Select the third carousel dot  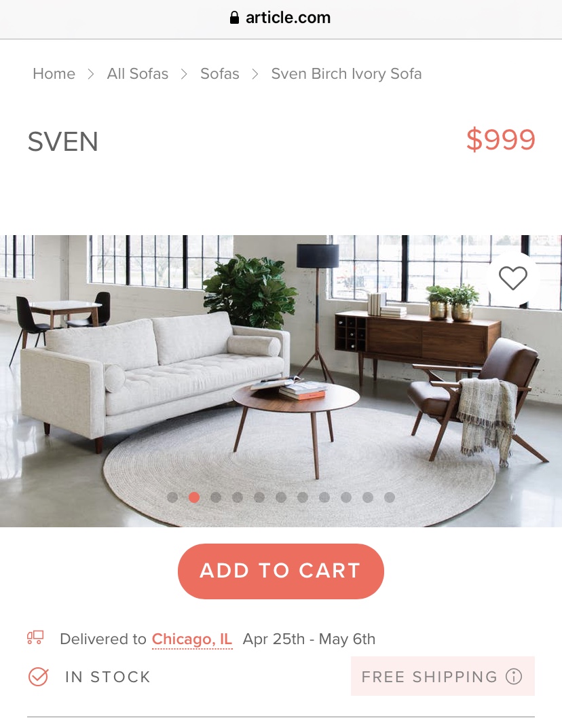216,497
